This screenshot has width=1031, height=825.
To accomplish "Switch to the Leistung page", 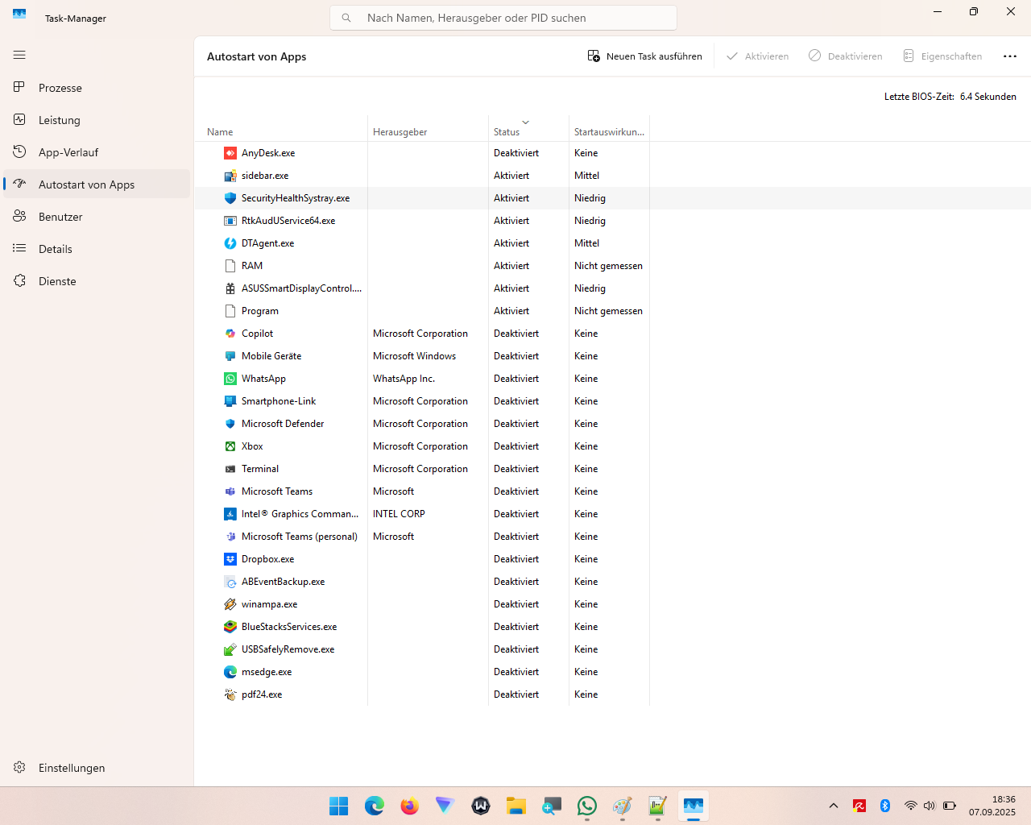I will (x=97, y=120).
